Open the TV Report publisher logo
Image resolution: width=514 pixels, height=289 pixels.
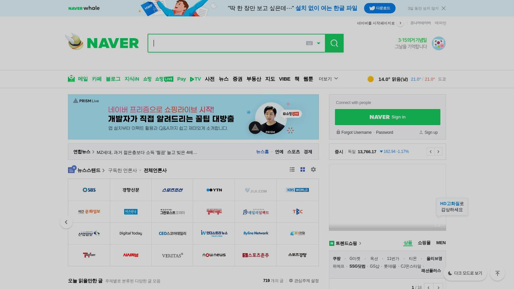(x=89, y=255)
